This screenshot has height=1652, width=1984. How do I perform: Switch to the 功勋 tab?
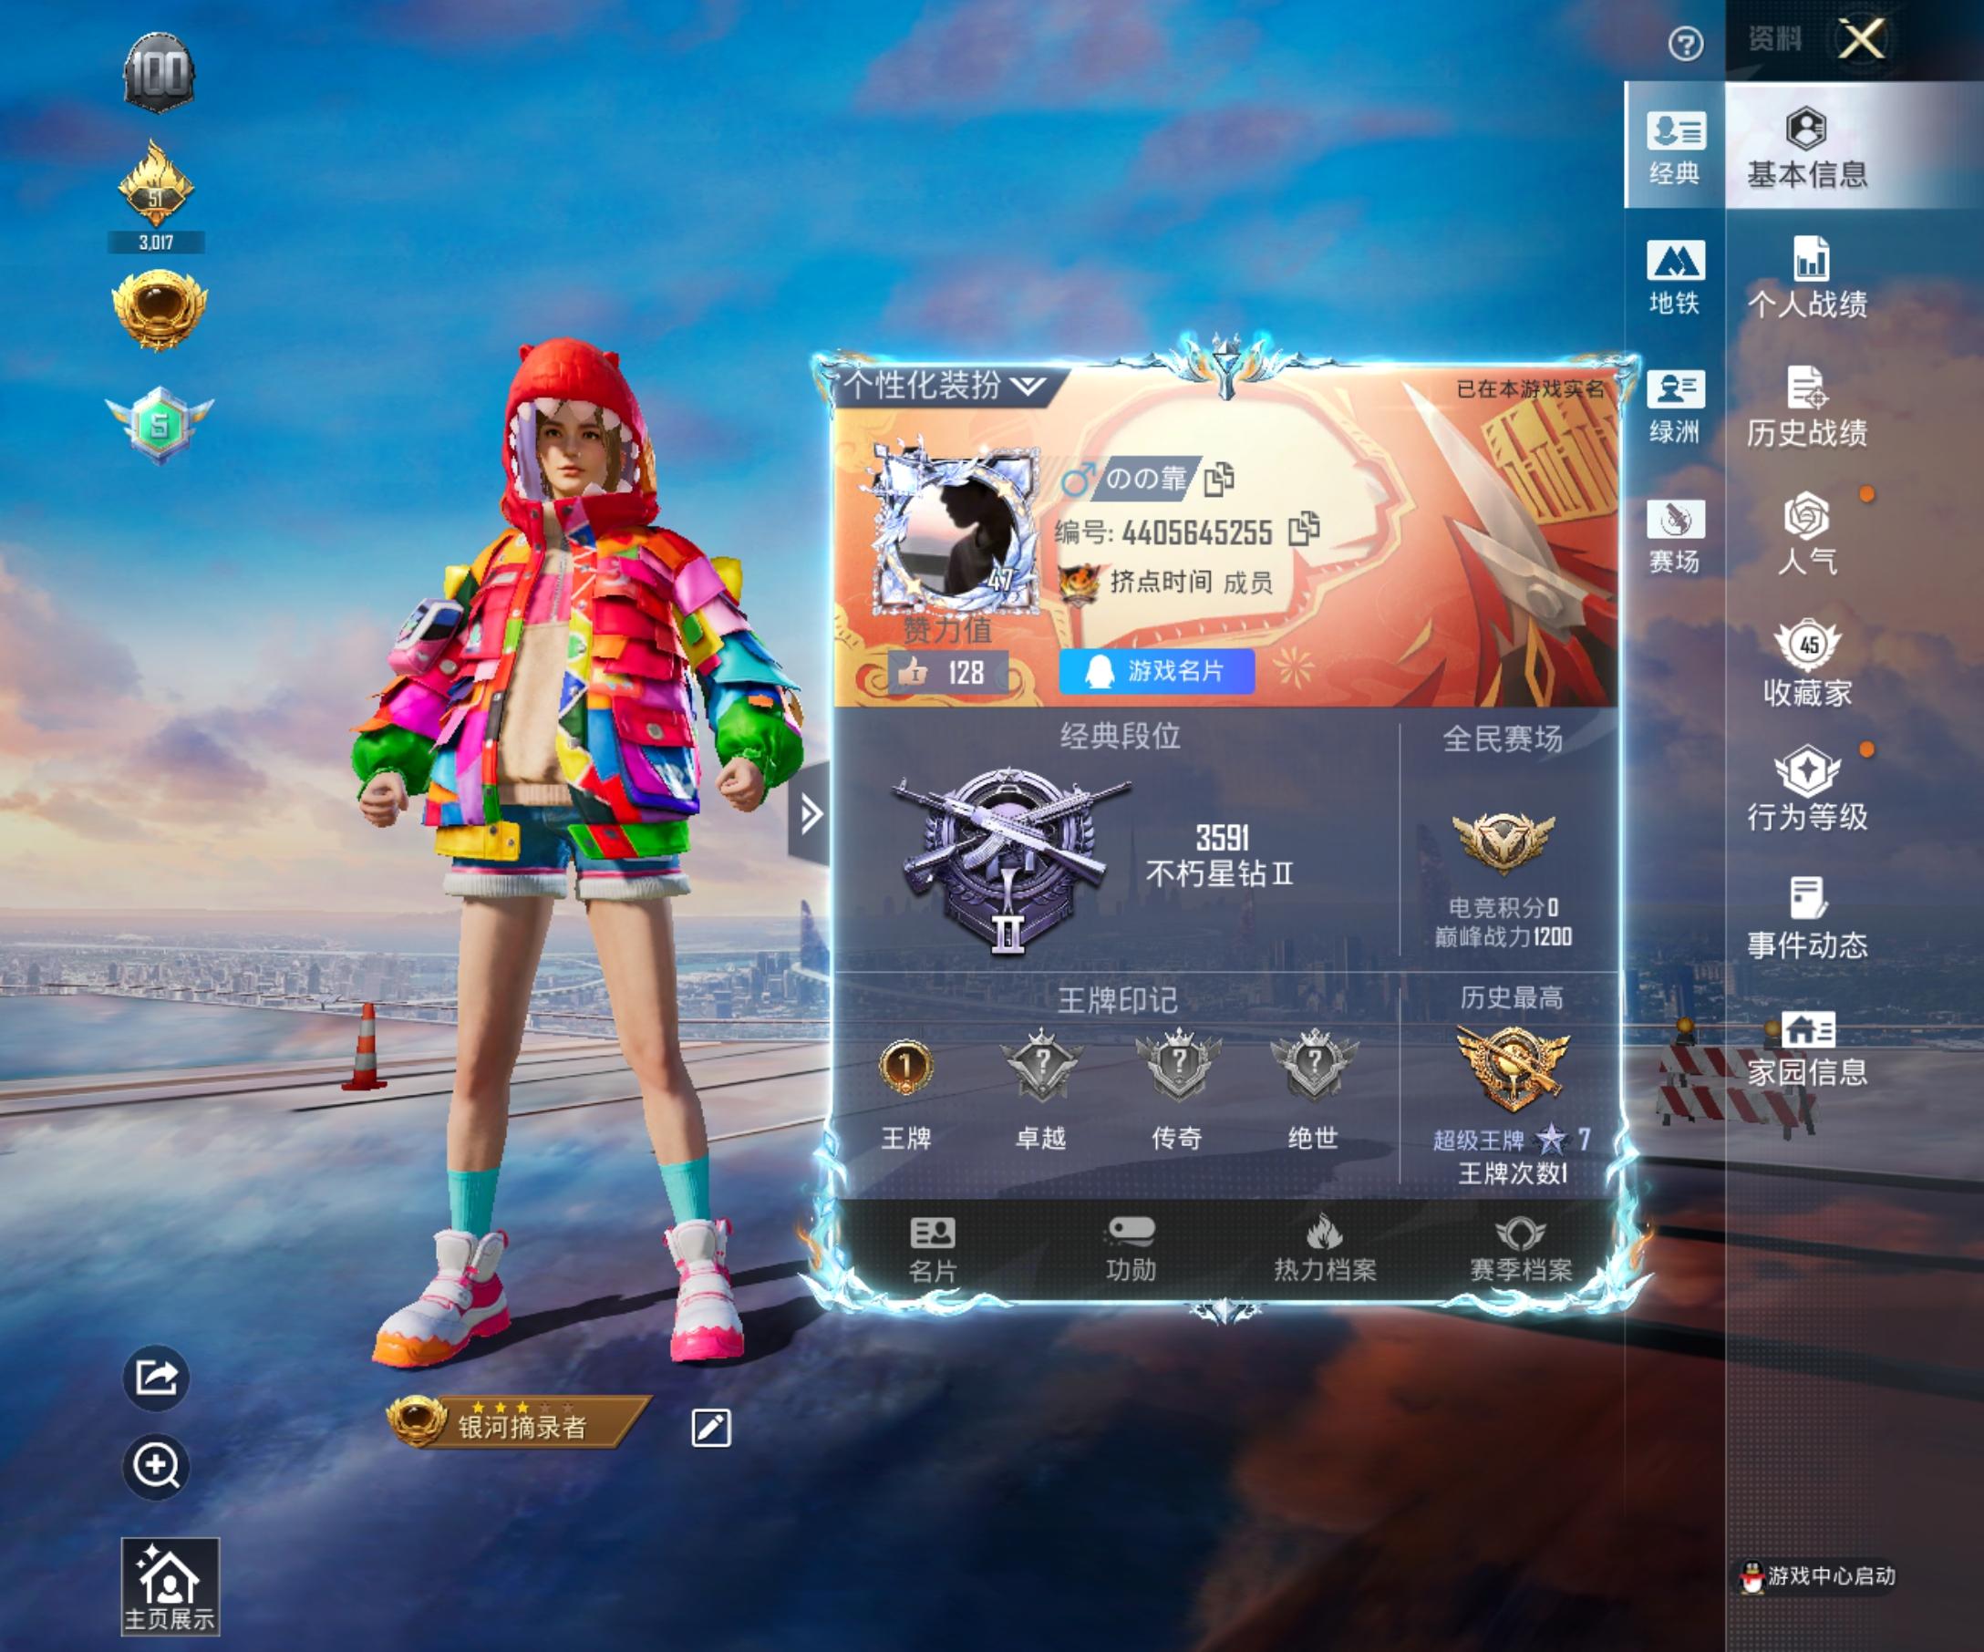(1131, 1250)
